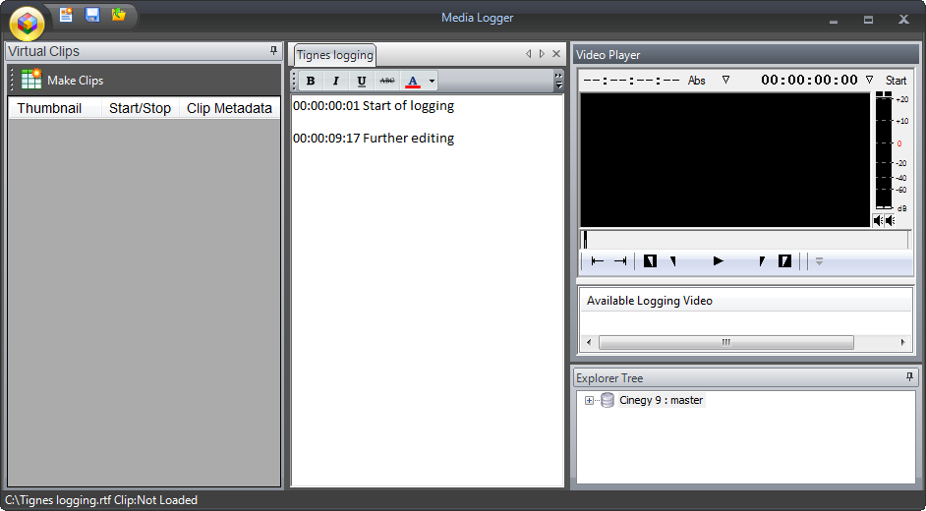Open the Abs timecode mode dropdown
The image size is (926, 511).
[725, 81]
